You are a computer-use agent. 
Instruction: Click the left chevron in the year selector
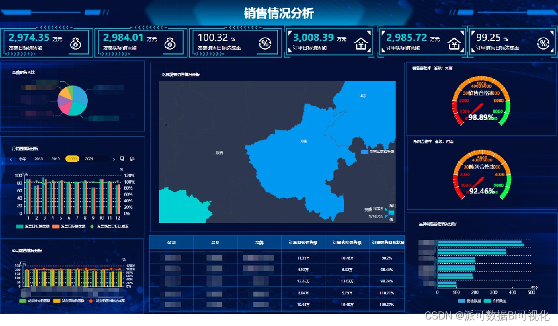pyautogui.click(x=11, y=159)
